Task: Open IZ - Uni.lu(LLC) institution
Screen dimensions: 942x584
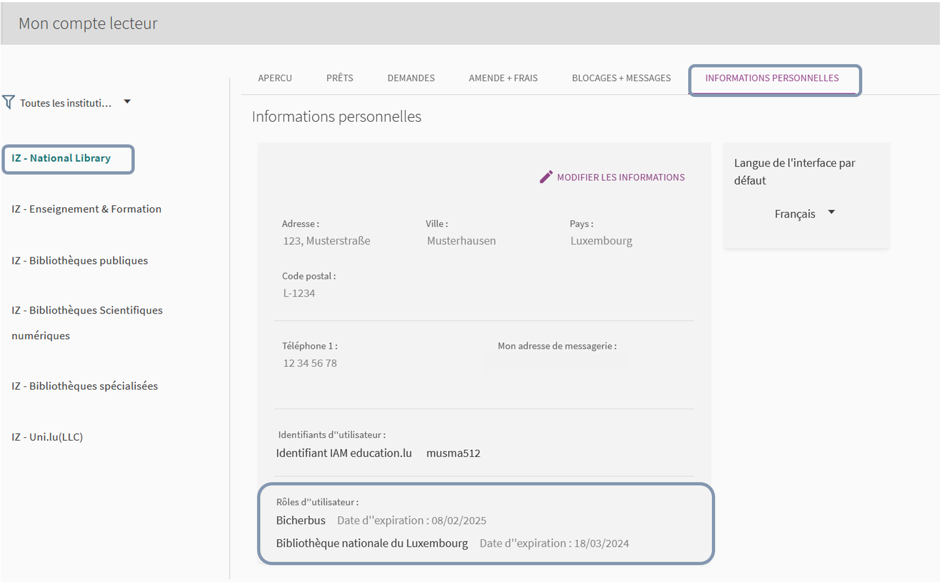Action: [47, 436]
